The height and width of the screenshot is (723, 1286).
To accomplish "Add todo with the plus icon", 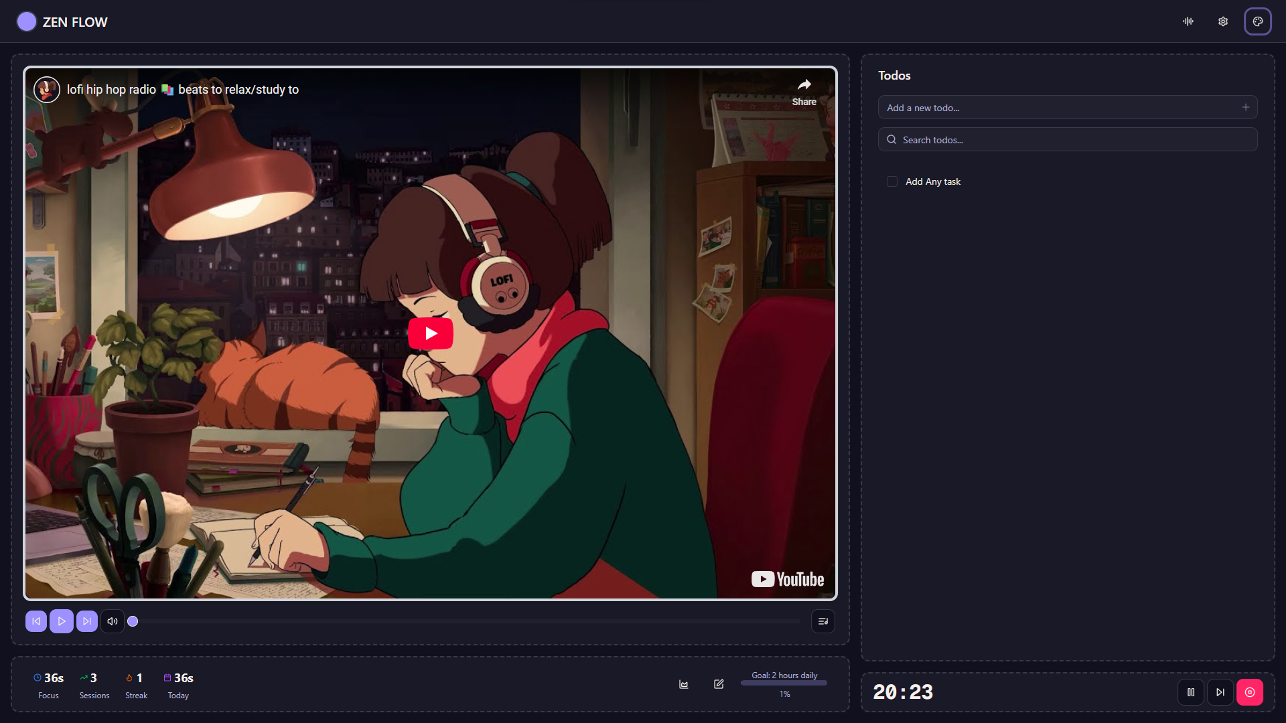I will [1246, 107].
